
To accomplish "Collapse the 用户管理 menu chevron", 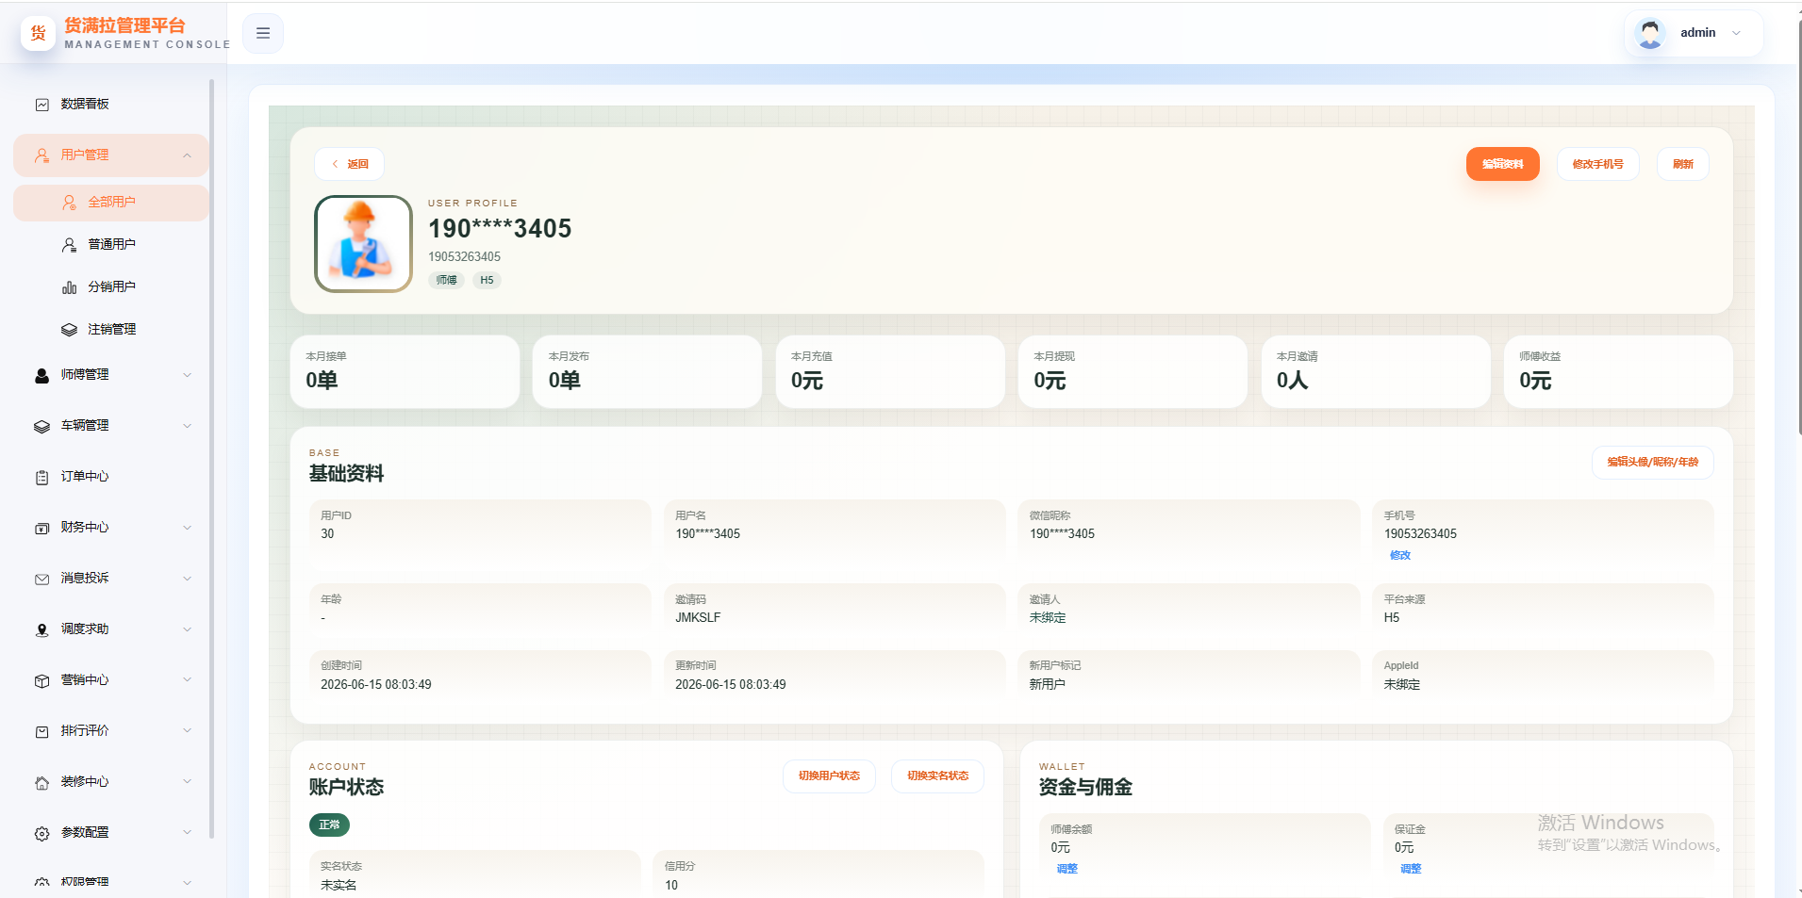I will point(187,155).
